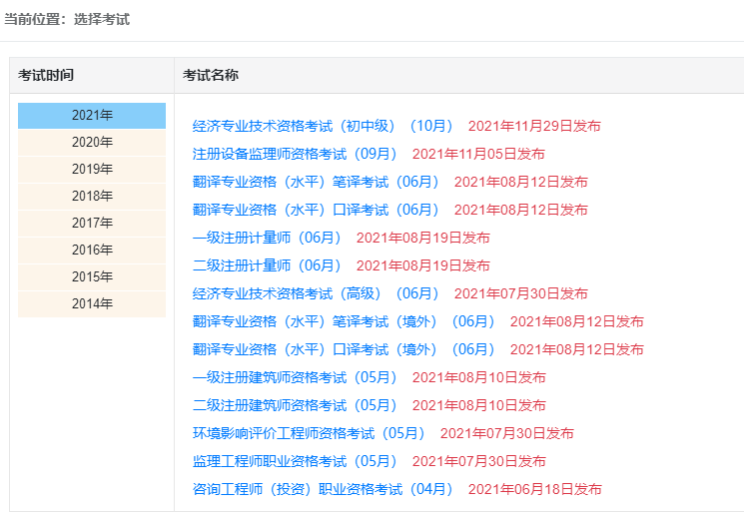Open the 2019年 exam list

(x=92, y=169)
